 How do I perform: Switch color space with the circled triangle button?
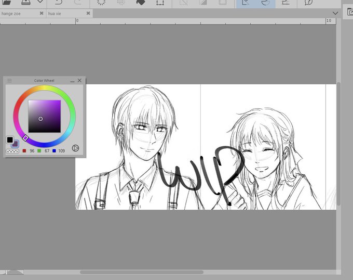pos(75,148)
